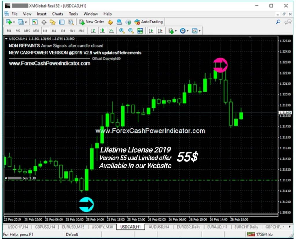
Task: Open the Strategy Tester icon
Action: pyautogui.click(x=71, y=22)
